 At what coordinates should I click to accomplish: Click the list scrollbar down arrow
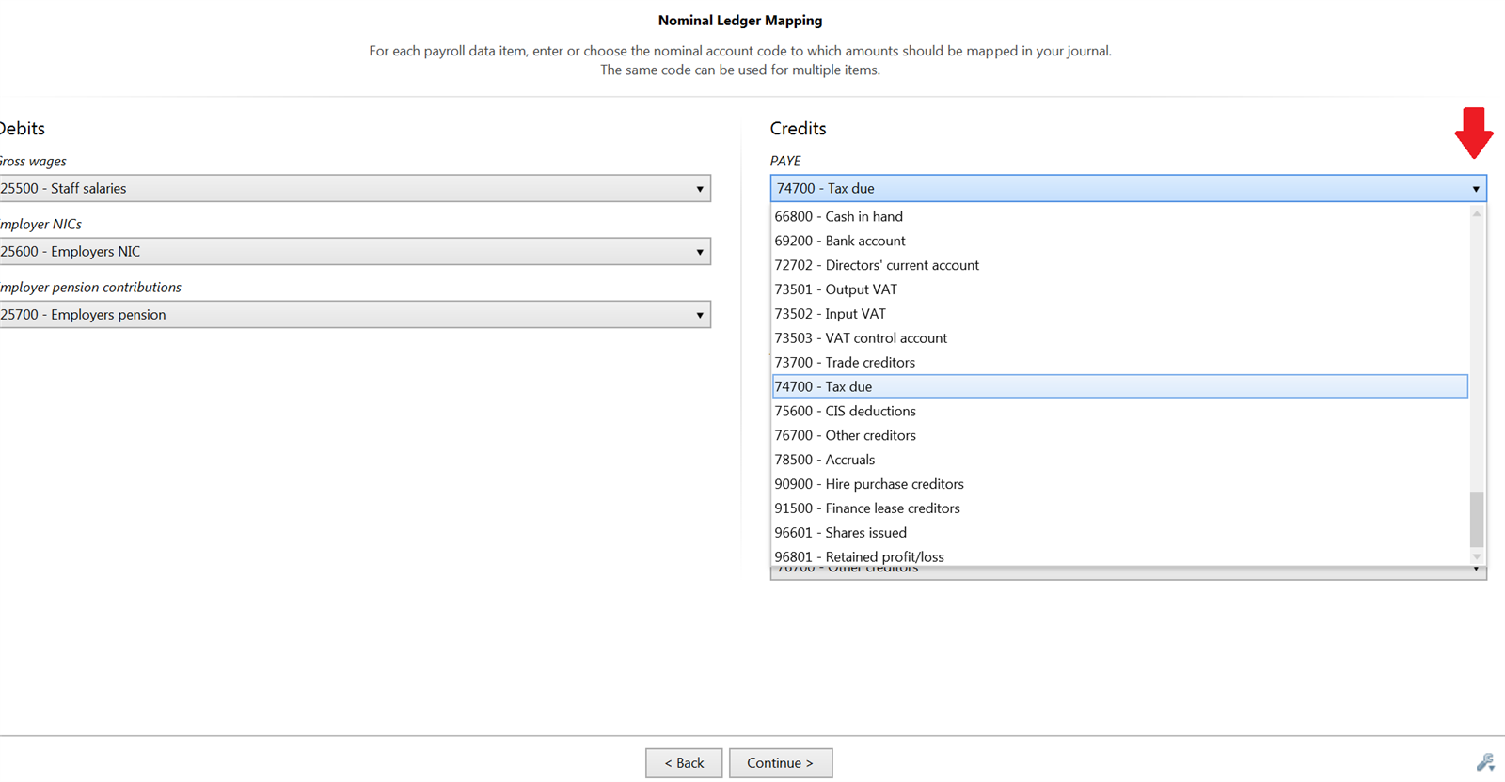pyautogui.click(x=1477, y=557)
